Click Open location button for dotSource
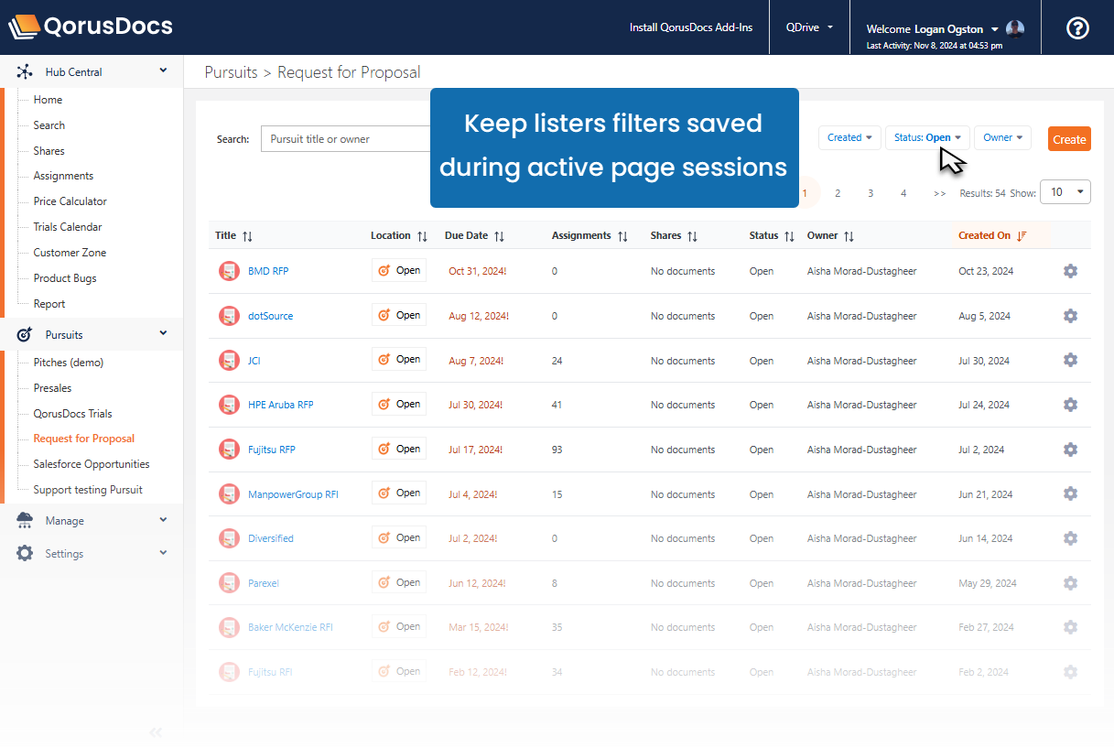The width and height of the screenshot is (1114, 748). tap(399, 315)
